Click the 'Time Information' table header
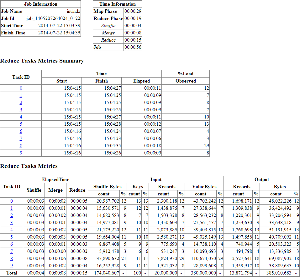Viewport: 300px width, 277px height. (118, 4)
